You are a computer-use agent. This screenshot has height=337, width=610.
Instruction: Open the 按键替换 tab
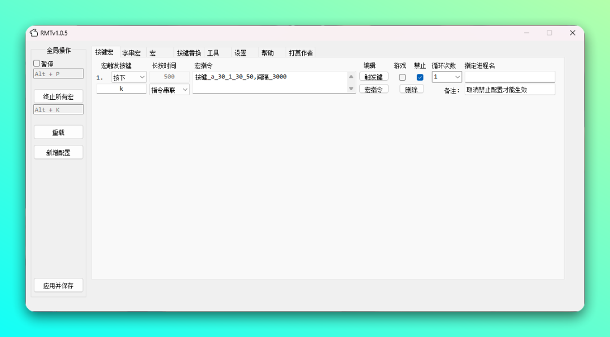coord(189,53)
